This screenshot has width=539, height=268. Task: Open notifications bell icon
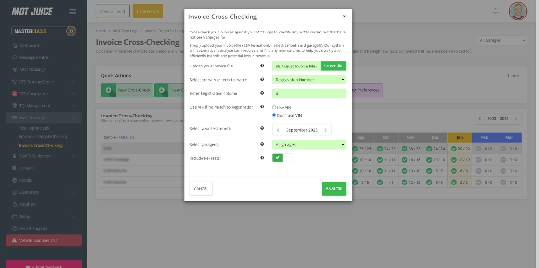(x=495, y=11)
